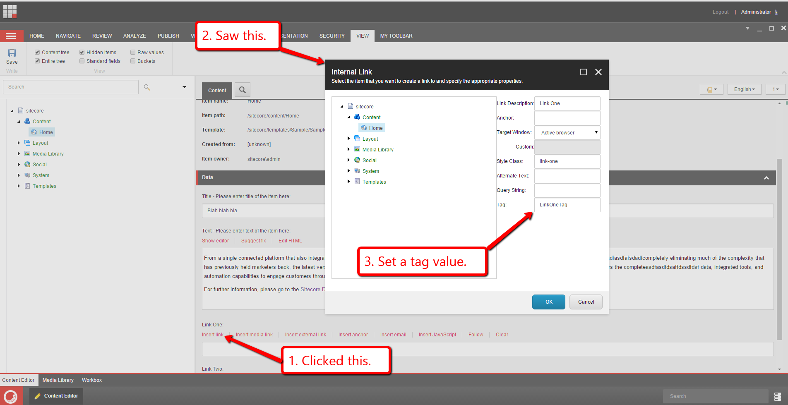788x405 pixels.
Task: Open the Target Window dropdown
Action: [x=567, y=133]
